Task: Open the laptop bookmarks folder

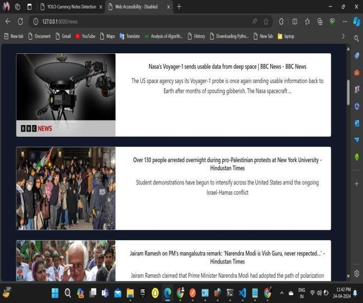Action: click(x=286, y=36)
